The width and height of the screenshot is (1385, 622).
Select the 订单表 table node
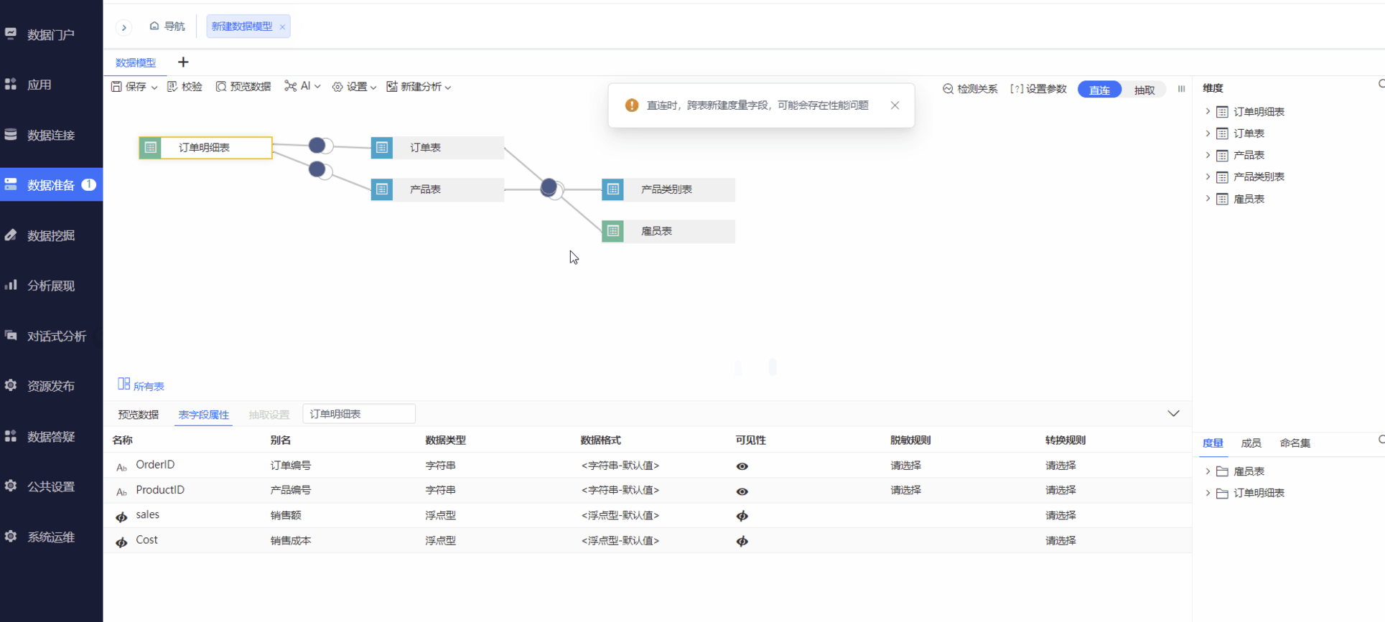(437, 148)
